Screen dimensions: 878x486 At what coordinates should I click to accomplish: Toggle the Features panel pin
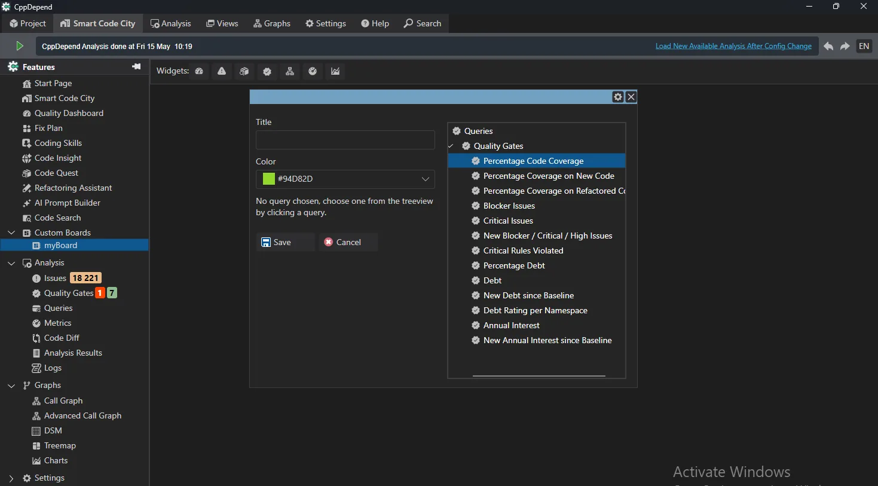(x=136, y=66)
